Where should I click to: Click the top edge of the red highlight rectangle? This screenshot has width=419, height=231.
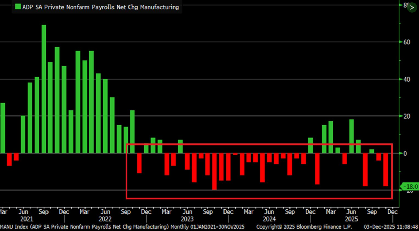click(259, 144)
